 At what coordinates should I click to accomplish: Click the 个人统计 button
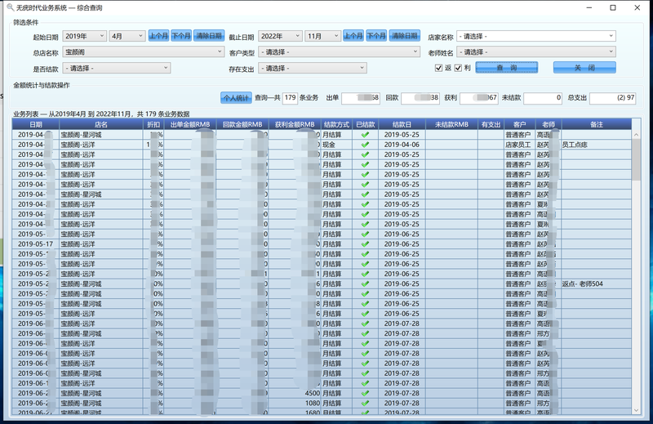tap(236, 98)
